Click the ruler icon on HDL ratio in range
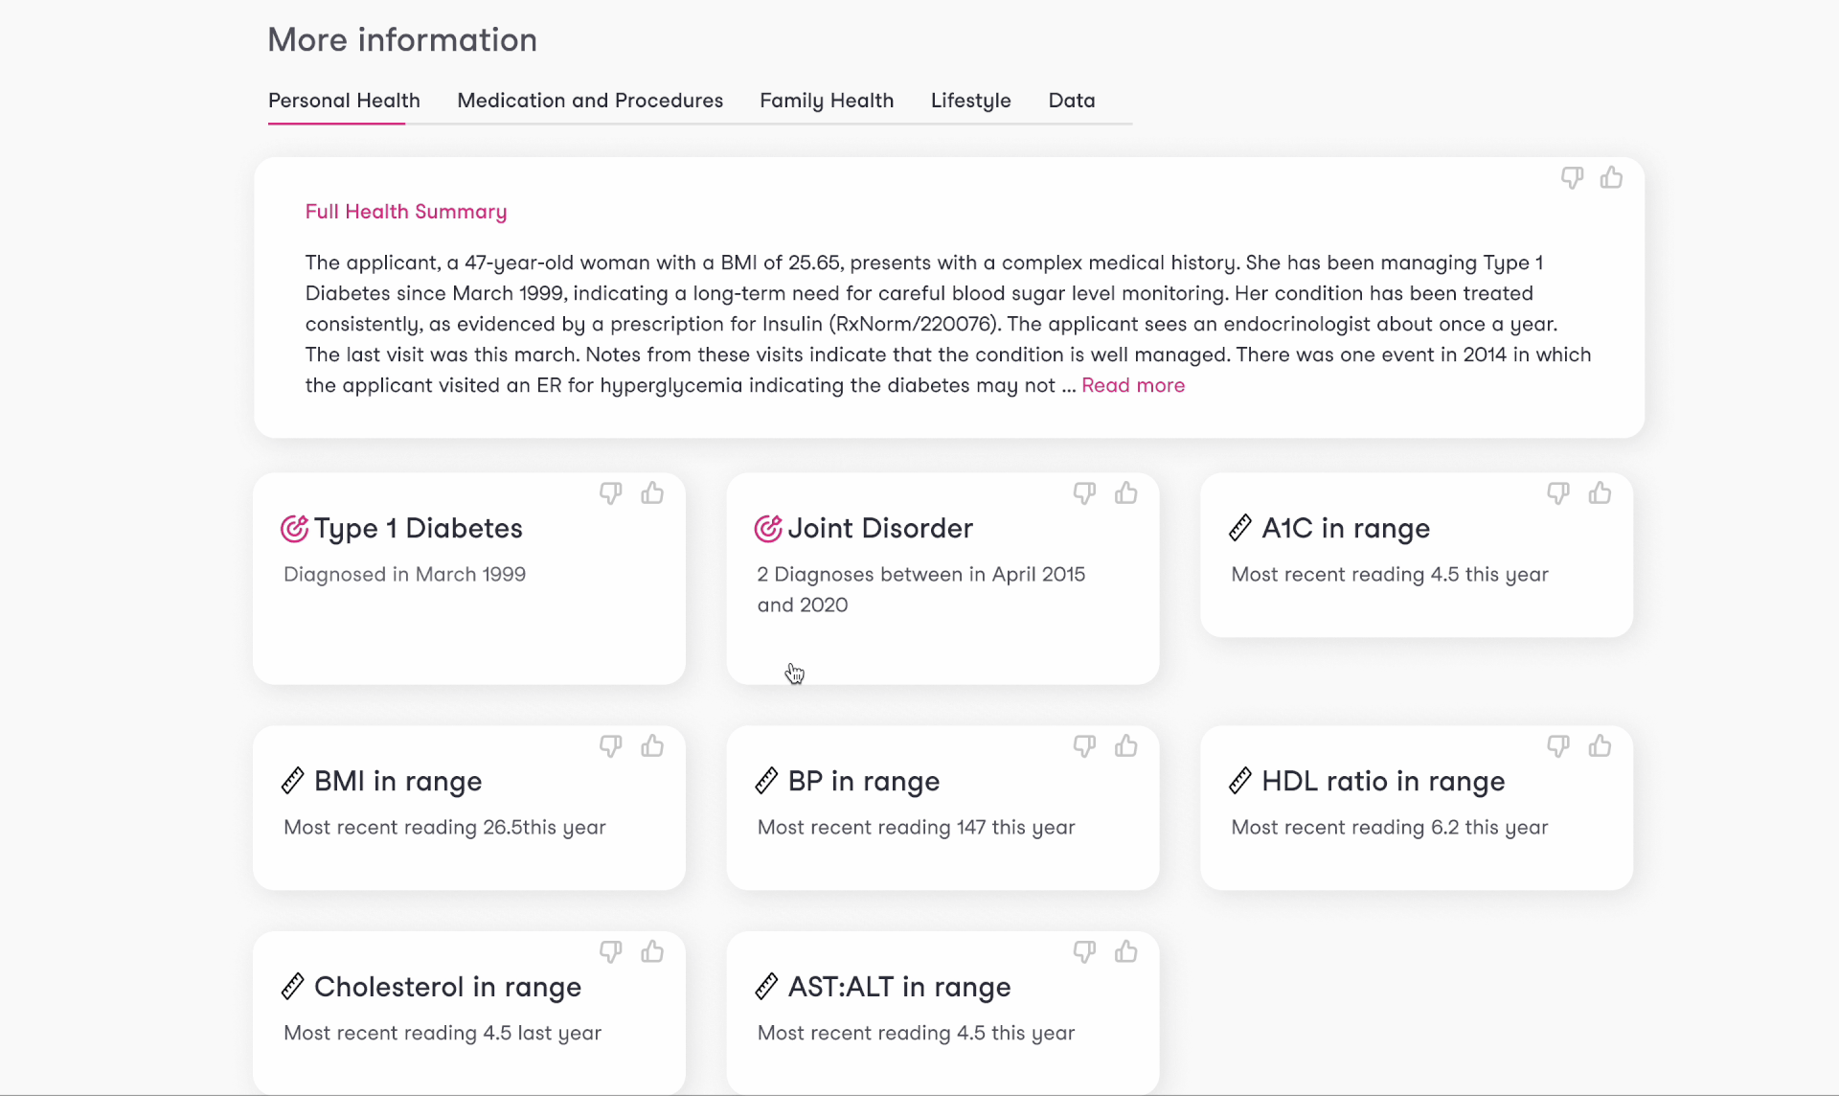This screenshot has width=1839, height=1096. (1240, 780)
